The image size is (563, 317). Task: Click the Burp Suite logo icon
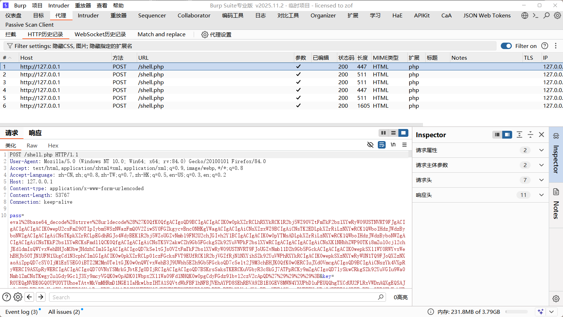pos(6,5)
